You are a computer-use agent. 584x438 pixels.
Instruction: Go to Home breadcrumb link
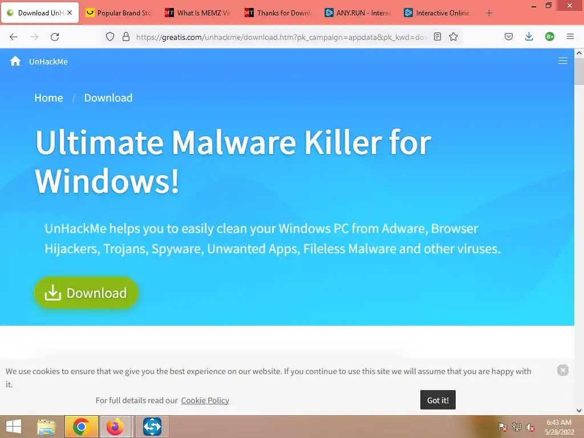tap(49, 98)
